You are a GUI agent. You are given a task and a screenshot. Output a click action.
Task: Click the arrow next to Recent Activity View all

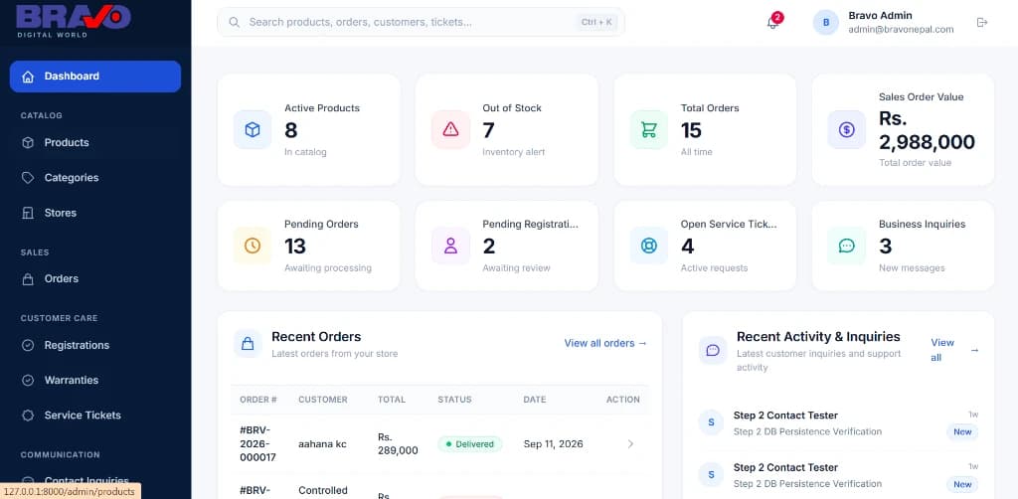click(x=974, y=351)
